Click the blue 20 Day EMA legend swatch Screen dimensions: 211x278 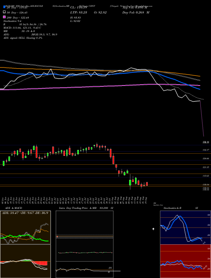pos(5,7)
